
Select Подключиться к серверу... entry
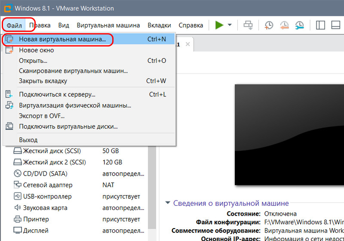coord(89,94)
